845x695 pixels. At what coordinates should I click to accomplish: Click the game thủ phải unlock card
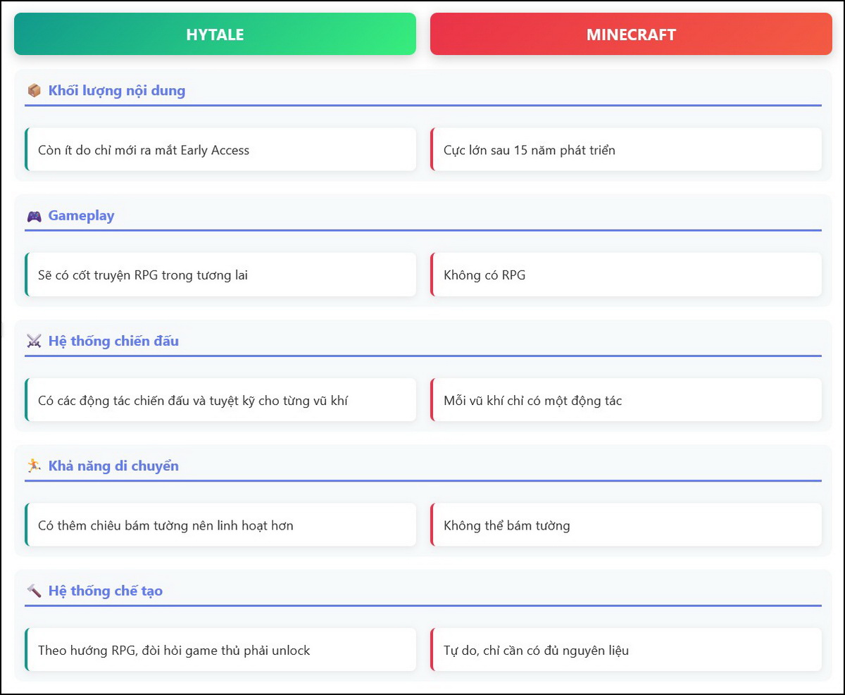pos(220,650)
